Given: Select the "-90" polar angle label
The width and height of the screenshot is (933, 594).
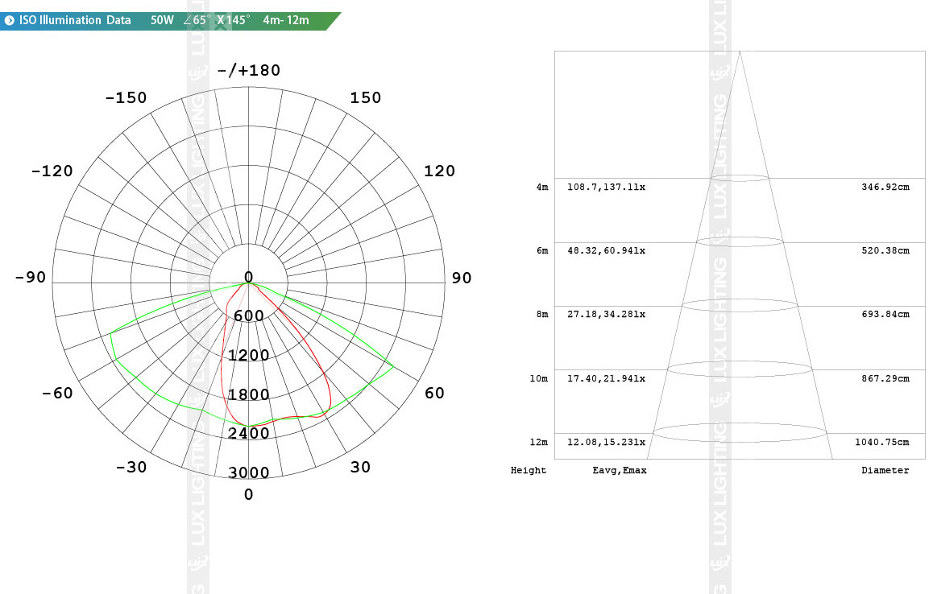Looking at the screenshot, I should (x=31, y=278).
